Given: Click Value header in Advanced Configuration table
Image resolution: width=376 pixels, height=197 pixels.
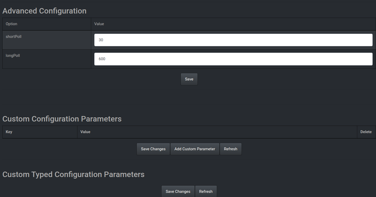Looking at the screenshot, I should (99, 24).
